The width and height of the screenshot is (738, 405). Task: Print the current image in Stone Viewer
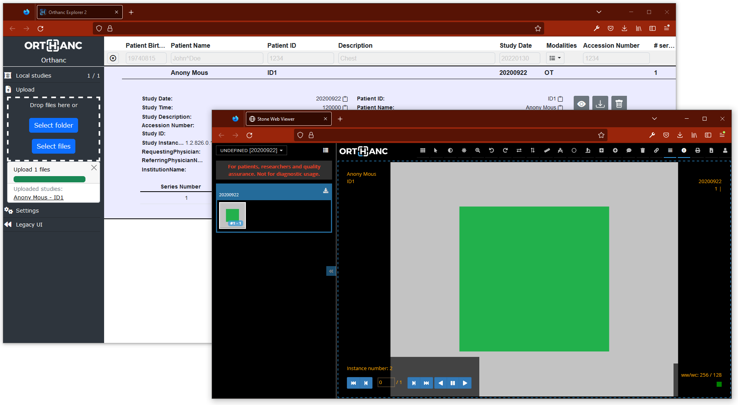click(x=698, y=151)
